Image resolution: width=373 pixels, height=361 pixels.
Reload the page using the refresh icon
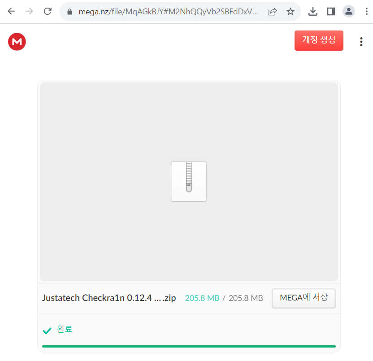tap(48, 11)
